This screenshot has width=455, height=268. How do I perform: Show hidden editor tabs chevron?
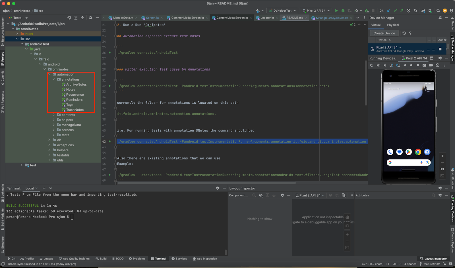click(x=358, y=18)
